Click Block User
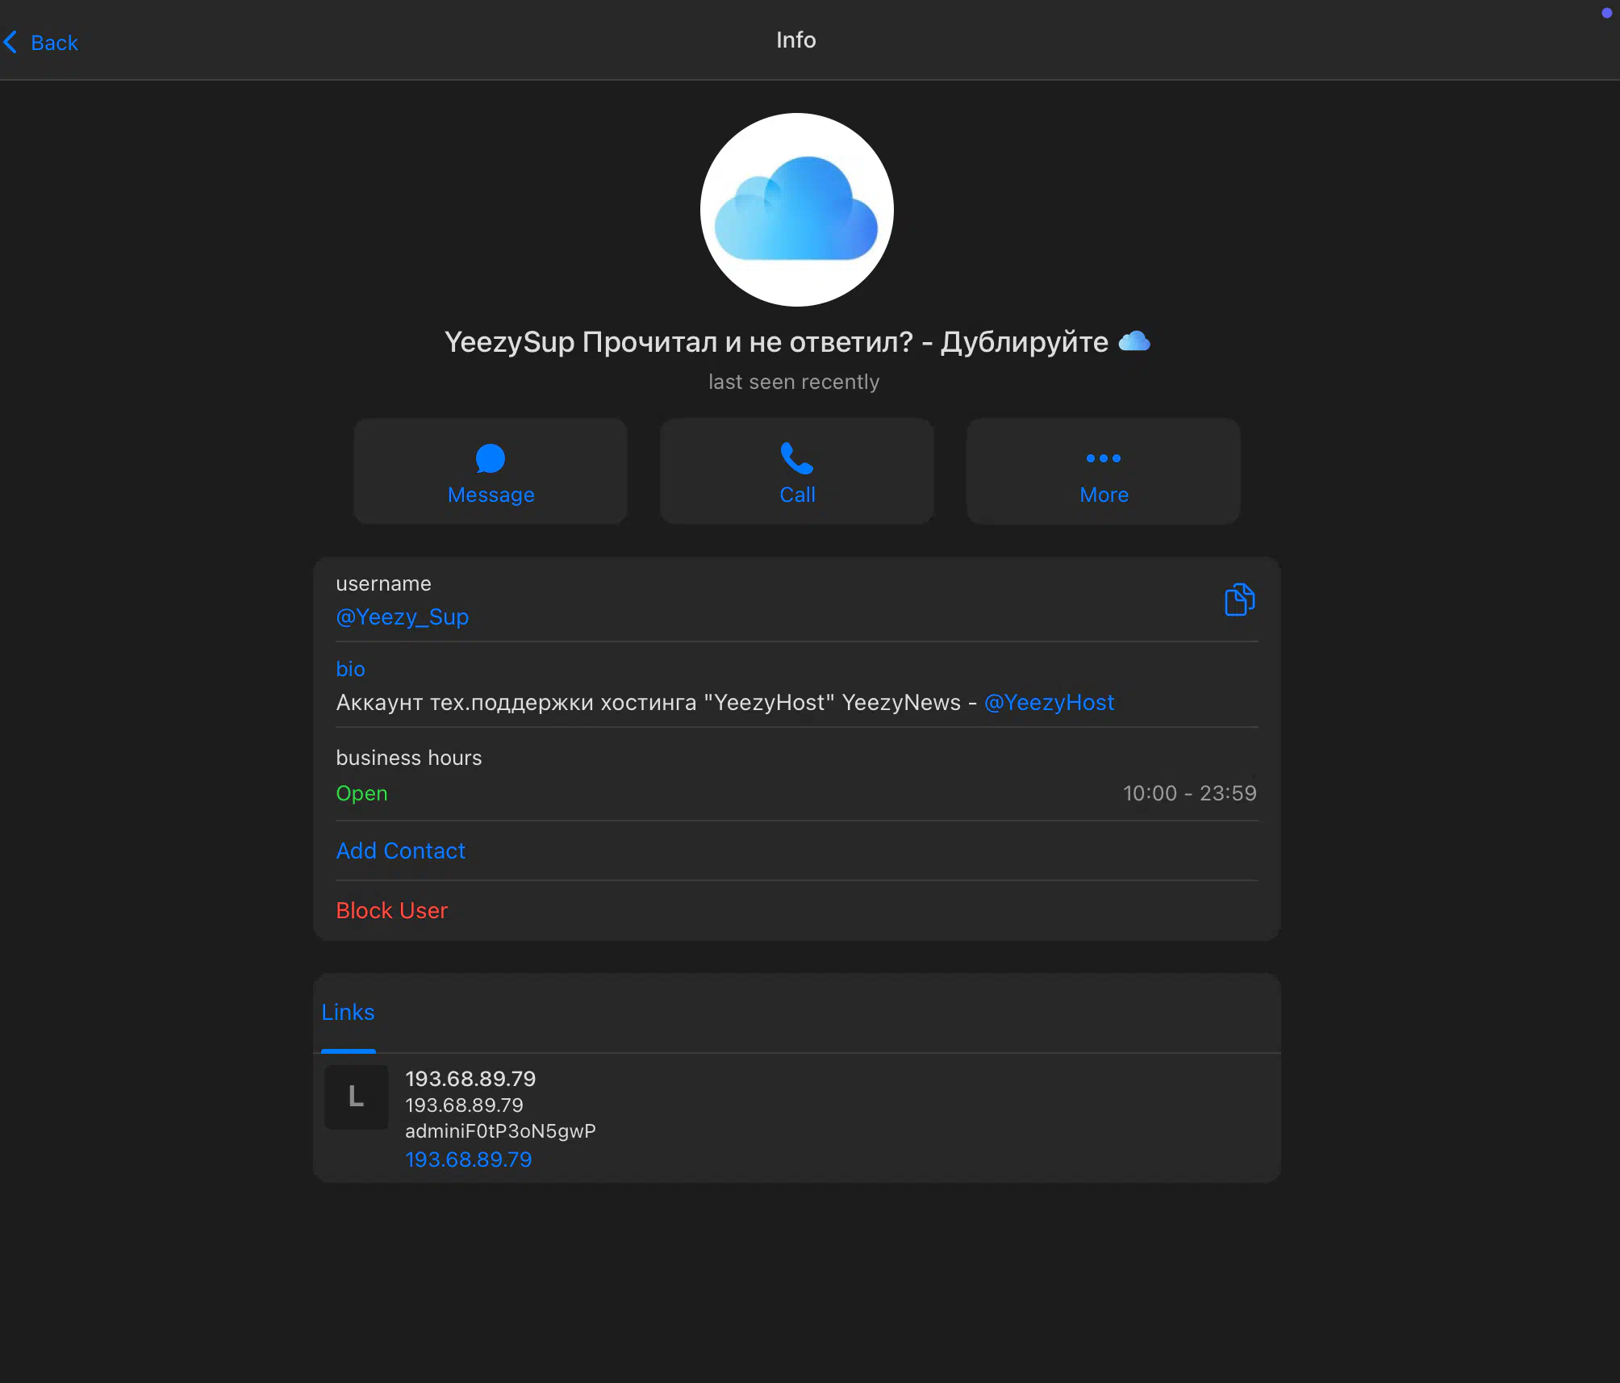The width and height of the screenshot is (1620, 1383). coord(391,910)
